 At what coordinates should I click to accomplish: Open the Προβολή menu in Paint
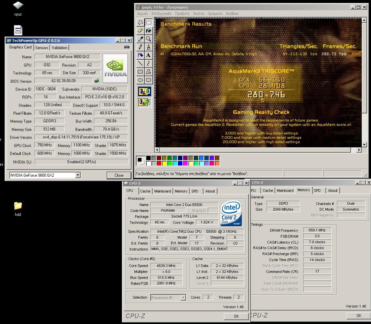[x=182, y=14]
